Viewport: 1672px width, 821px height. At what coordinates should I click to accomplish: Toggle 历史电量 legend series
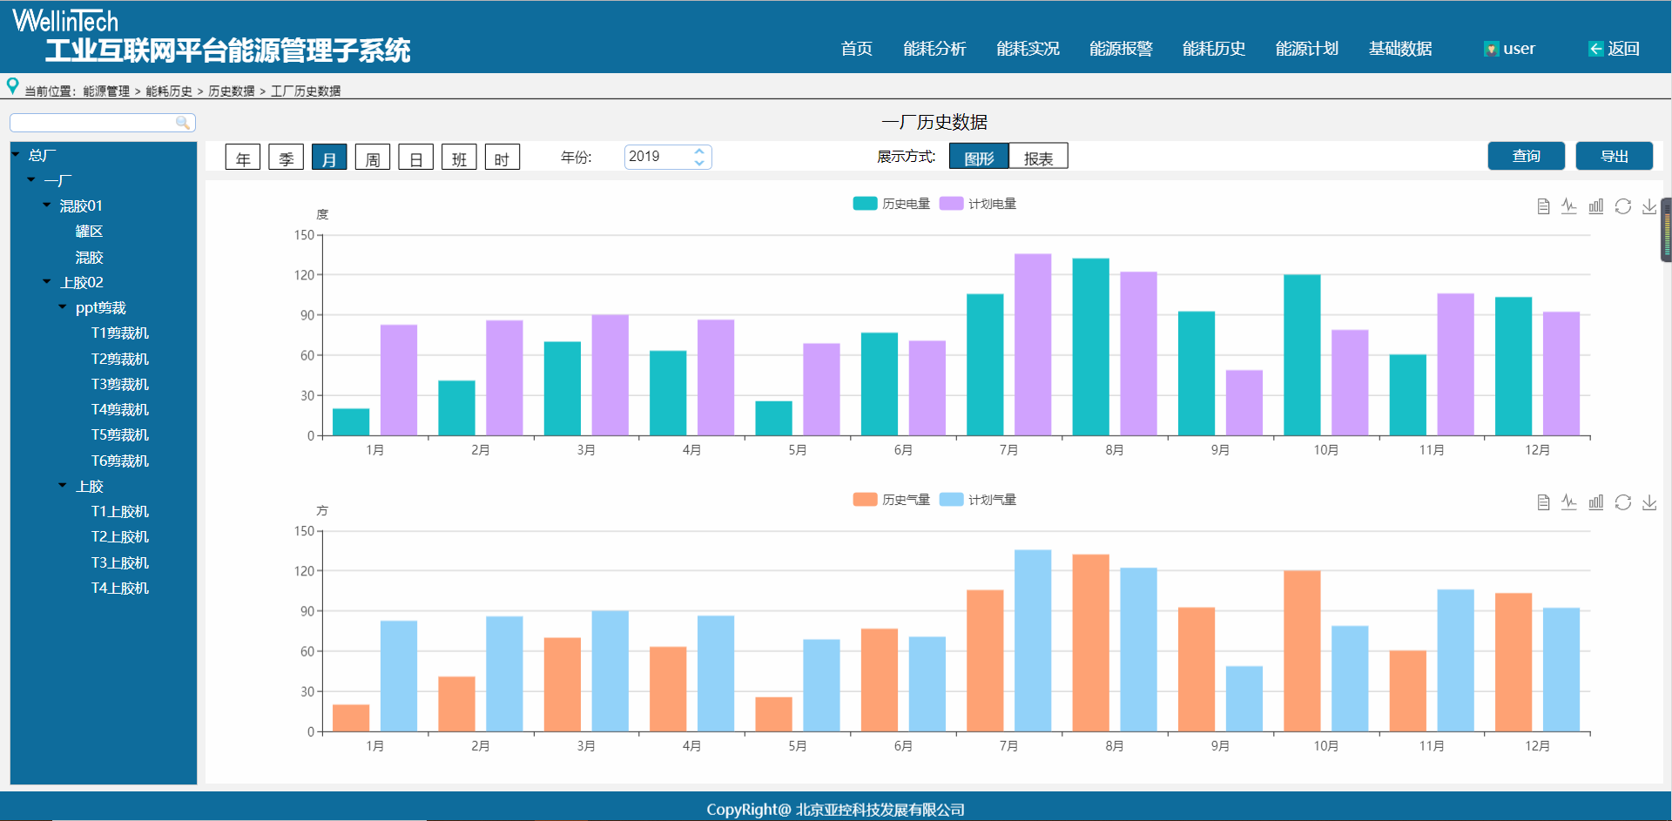[x=892, y=204]
